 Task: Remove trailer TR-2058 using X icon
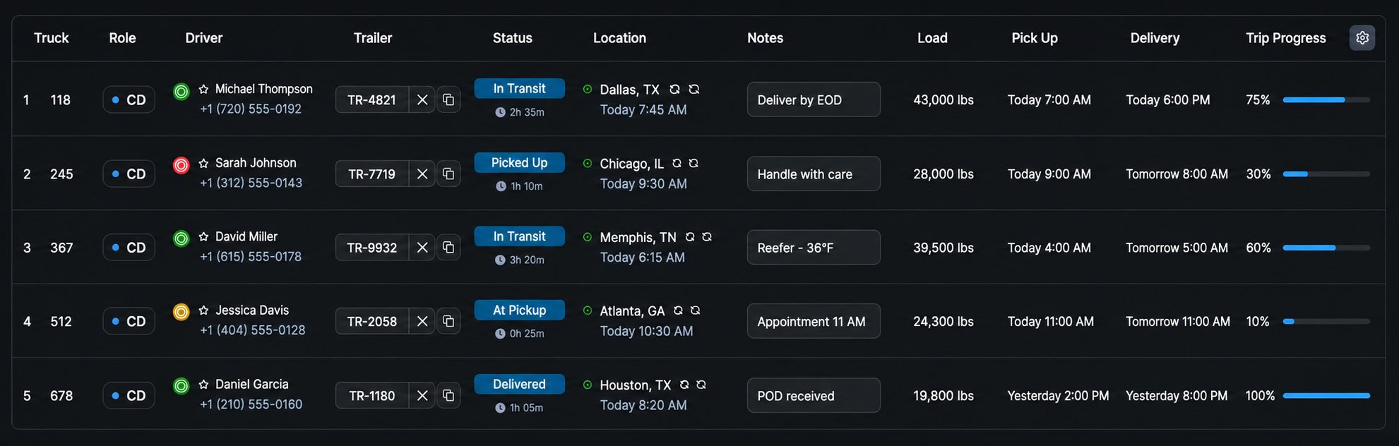pos(422,321)
